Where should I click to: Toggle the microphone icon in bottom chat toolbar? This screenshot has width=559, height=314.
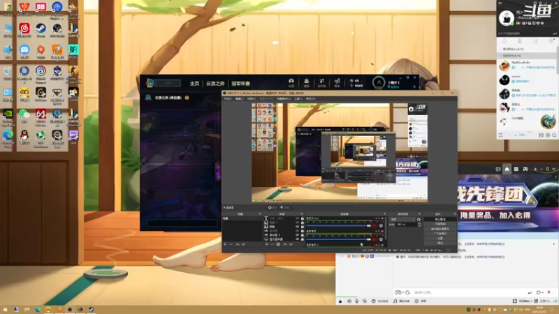(x=356, y=301)
